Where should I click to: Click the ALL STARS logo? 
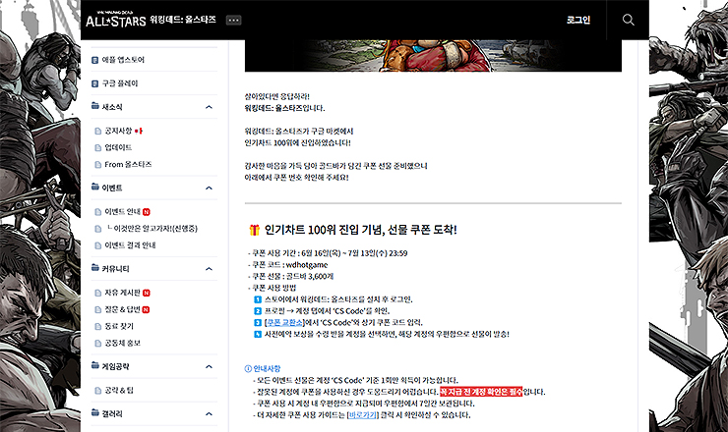click(116, 20)
